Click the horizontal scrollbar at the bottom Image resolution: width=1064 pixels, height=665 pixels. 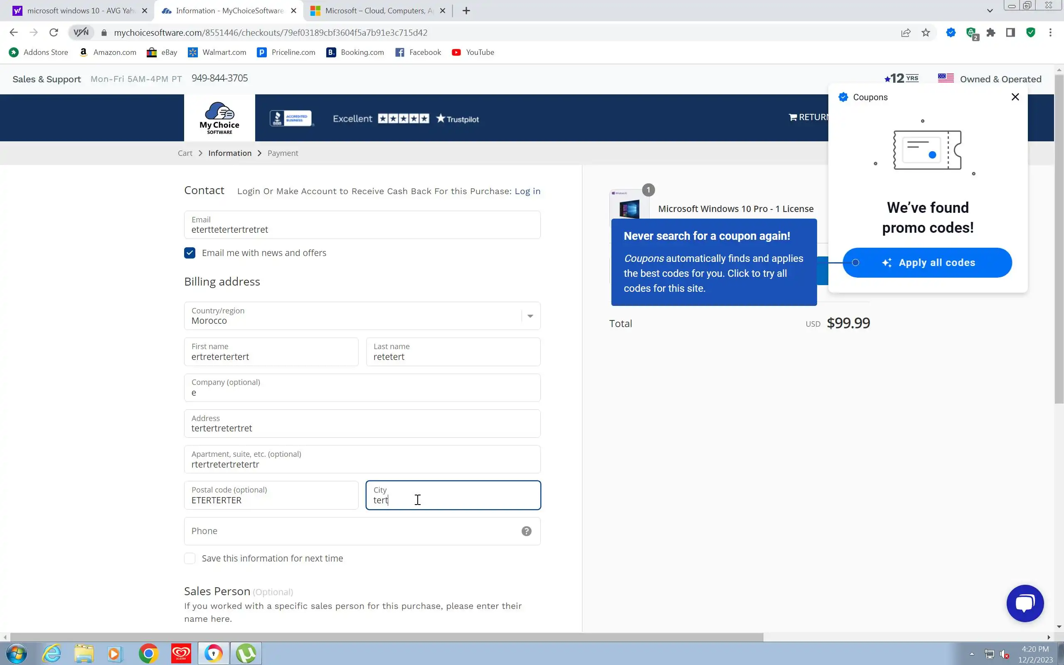point(387,637)
